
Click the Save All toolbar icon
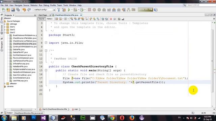(18, 10)
